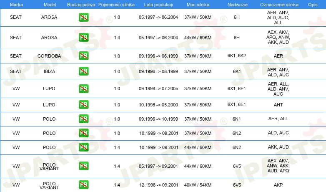
Task: Click fuel icon in SEAT AROSA 1.0 row
Action: pyautogui.click(x=83, y=17)
